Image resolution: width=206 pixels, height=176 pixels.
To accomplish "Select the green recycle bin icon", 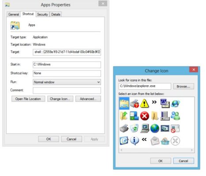I will pos(134,128).
